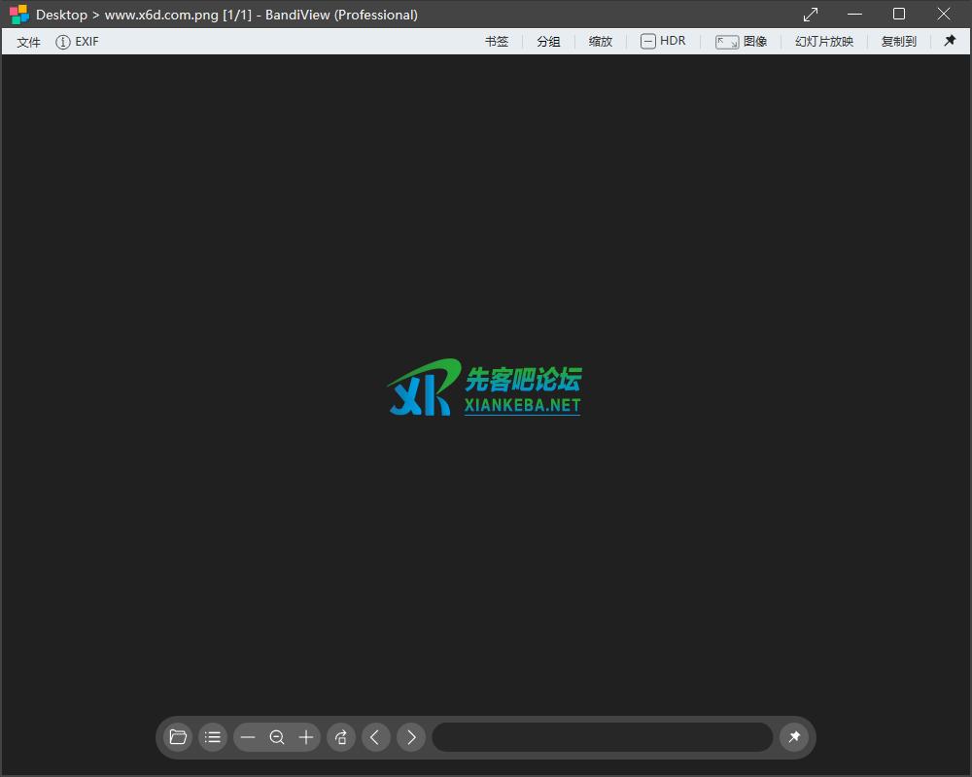Open the 复制到 copy-to menu

898,41
